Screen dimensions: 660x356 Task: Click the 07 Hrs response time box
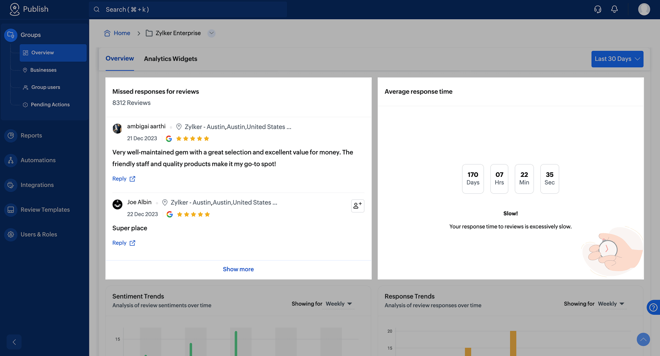click(x=500, y=179)
